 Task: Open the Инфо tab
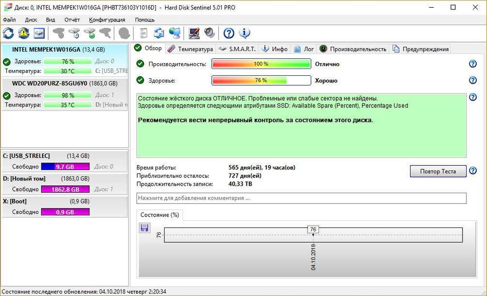click(275, 49)
